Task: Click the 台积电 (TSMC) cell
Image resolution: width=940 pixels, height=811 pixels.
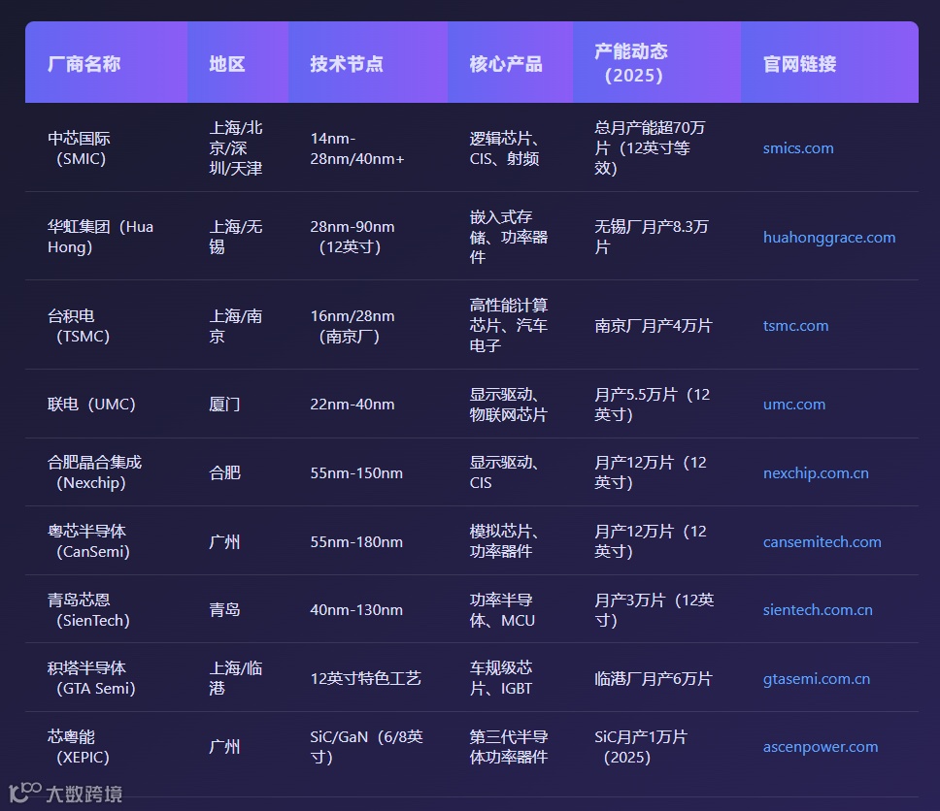Action: point(107,325)
